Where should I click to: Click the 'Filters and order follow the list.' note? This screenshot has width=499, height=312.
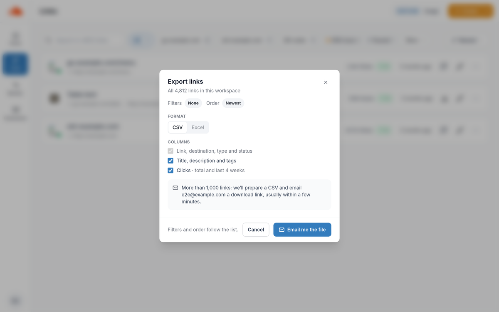[x=203, y=230]
